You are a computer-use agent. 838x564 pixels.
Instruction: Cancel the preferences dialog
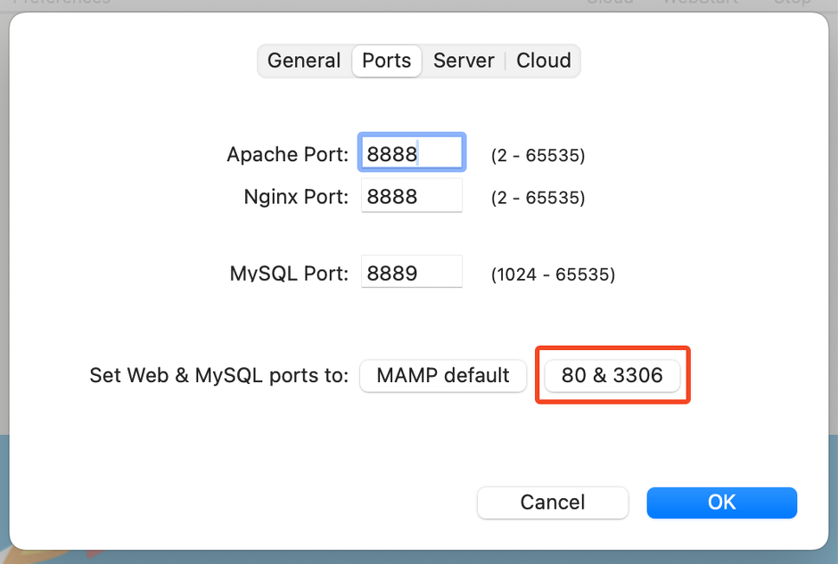(x=553, y=503)
